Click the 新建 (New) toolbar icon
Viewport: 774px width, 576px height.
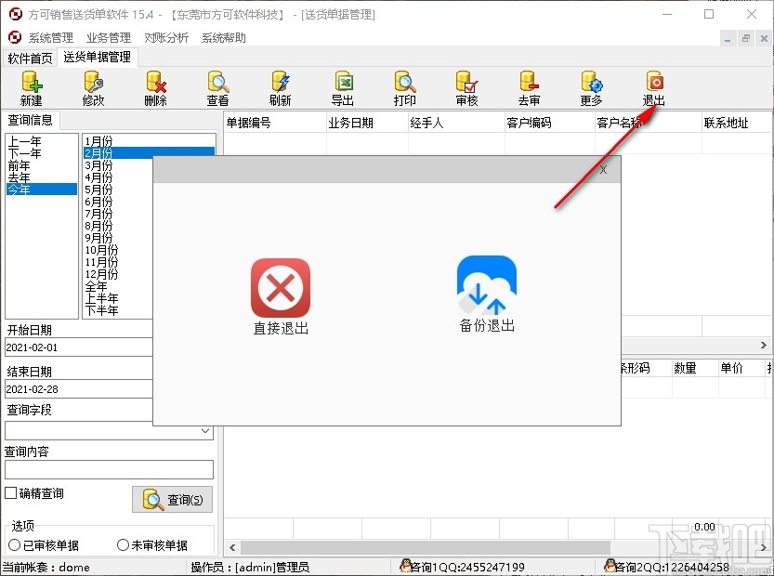pyautogui.click(x=31, y=87)
